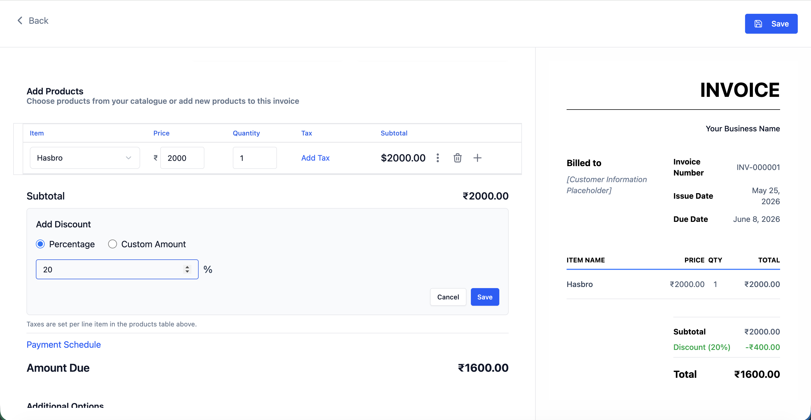Click the INV-000001 invoice number
The width and height of the screenshot is (811, 420).
click(x=758, y=167)
